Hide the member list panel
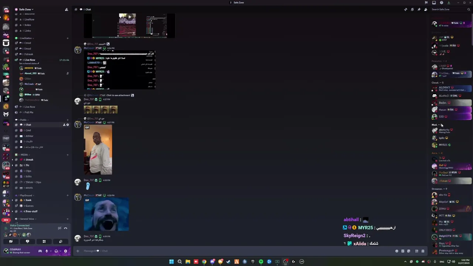 (426, 9)
